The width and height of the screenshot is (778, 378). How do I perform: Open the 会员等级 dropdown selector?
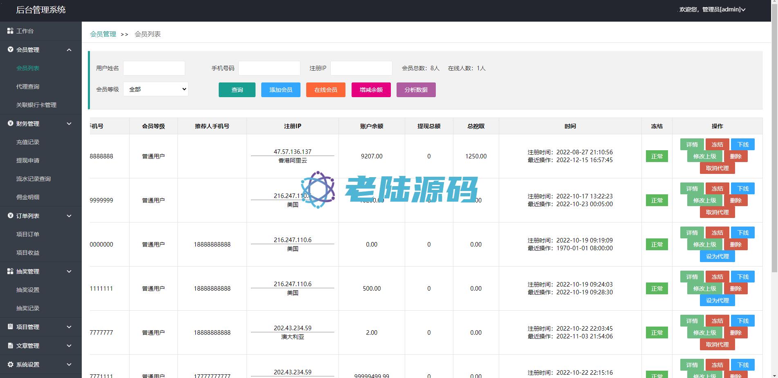pos(156,89)
